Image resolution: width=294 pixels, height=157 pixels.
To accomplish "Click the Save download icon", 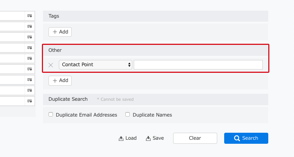I will 148,138.
